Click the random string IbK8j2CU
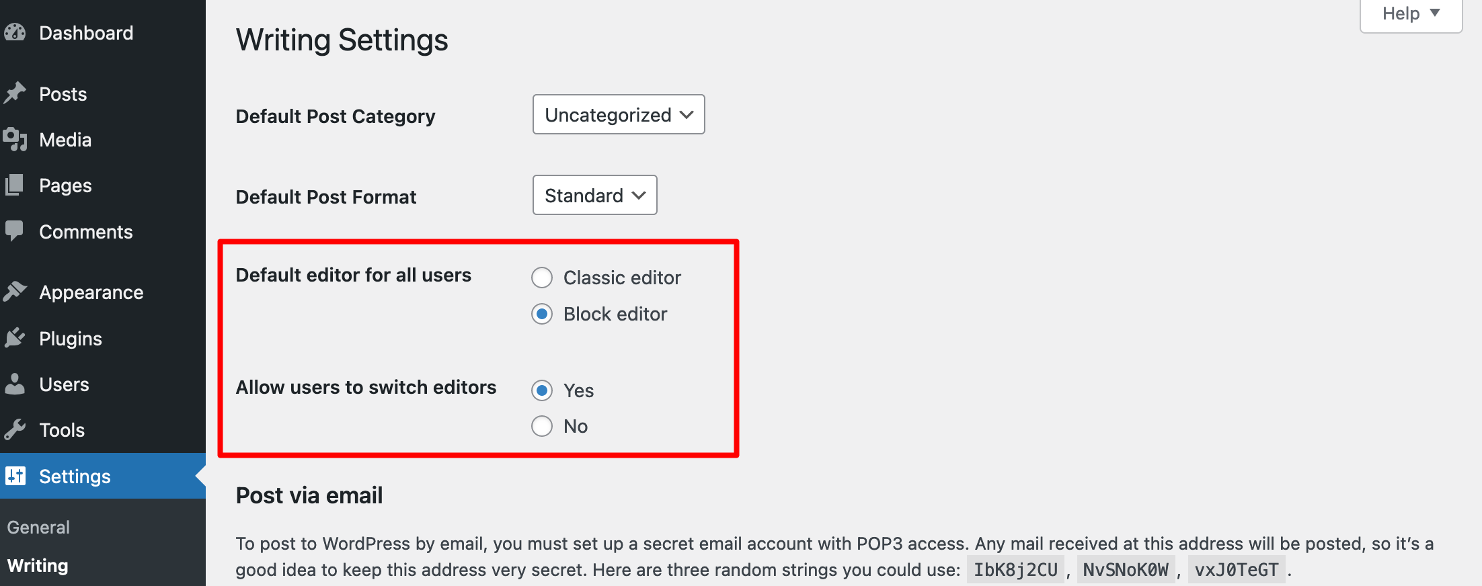This screenshot has width=1482, height=586. [1015, 569]
